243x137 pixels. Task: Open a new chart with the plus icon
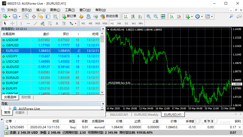point(5,16)
